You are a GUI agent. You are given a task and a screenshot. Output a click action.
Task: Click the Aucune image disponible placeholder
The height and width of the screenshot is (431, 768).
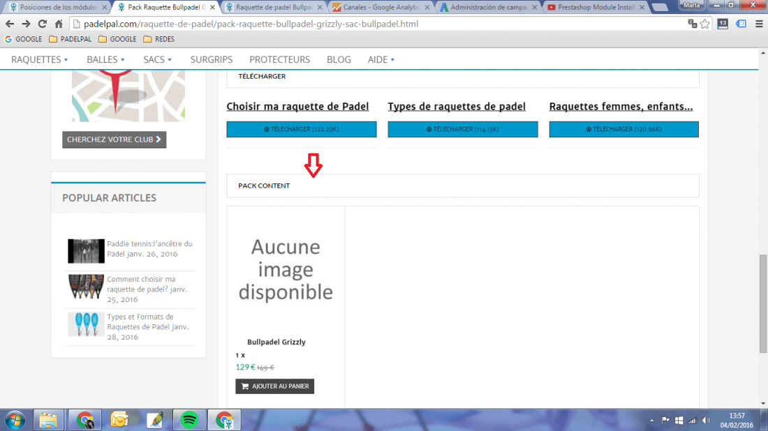tap(286, 269)
